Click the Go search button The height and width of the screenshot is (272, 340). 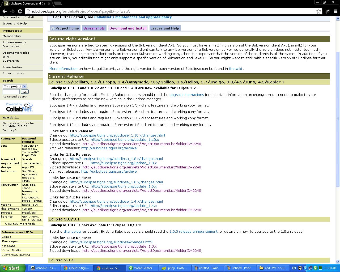pos(25,92)
